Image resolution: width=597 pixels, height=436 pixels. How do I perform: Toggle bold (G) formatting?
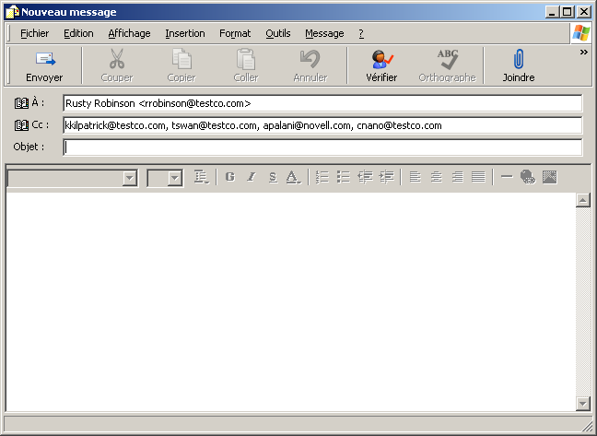[230, 177]
